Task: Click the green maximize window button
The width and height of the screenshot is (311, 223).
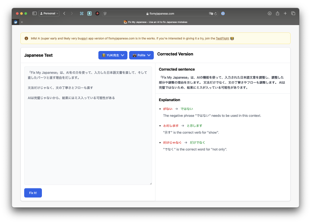Action: coord(25,13)
